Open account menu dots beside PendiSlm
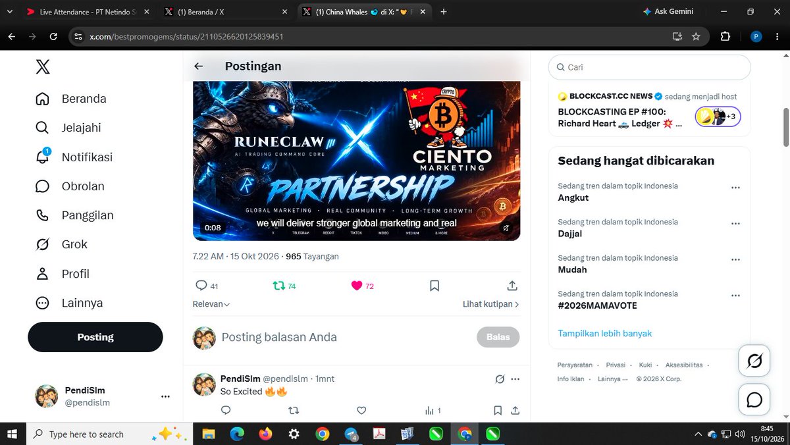 pos(165,396)
